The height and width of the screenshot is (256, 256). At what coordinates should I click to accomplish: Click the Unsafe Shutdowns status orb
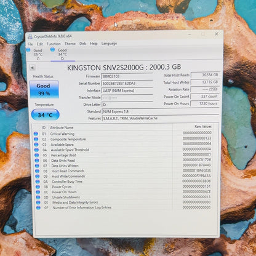click(x=38, y=197)
